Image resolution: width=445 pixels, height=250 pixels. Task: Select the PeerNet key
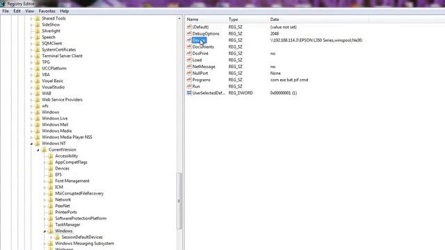point(63,206)
